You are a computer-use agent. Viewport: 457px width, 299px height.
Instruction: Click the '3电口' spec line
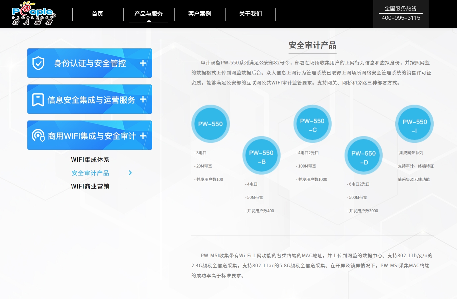point(200,153)
